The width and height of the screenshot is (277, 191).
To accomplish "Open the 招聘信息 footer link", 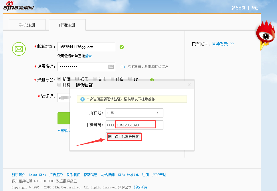I will click(x=91, y=175).
